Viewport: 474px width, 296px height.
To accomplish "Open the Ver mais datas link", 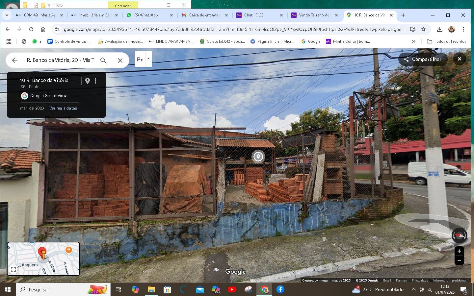I will click(63, 108).
